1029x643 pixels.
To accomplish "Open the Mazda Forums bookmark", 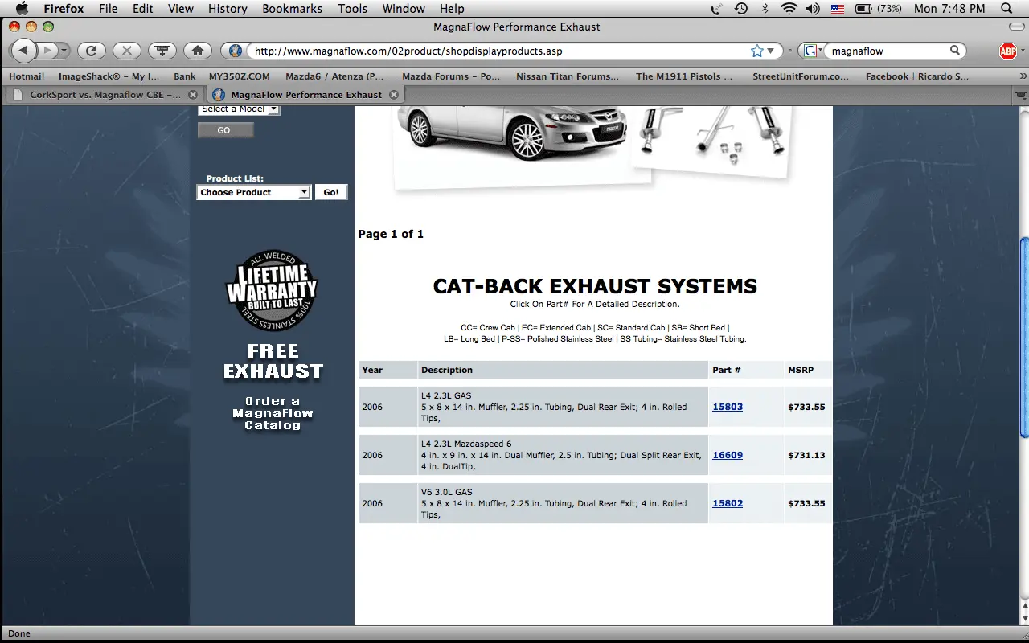I will [x=451, y=76].
